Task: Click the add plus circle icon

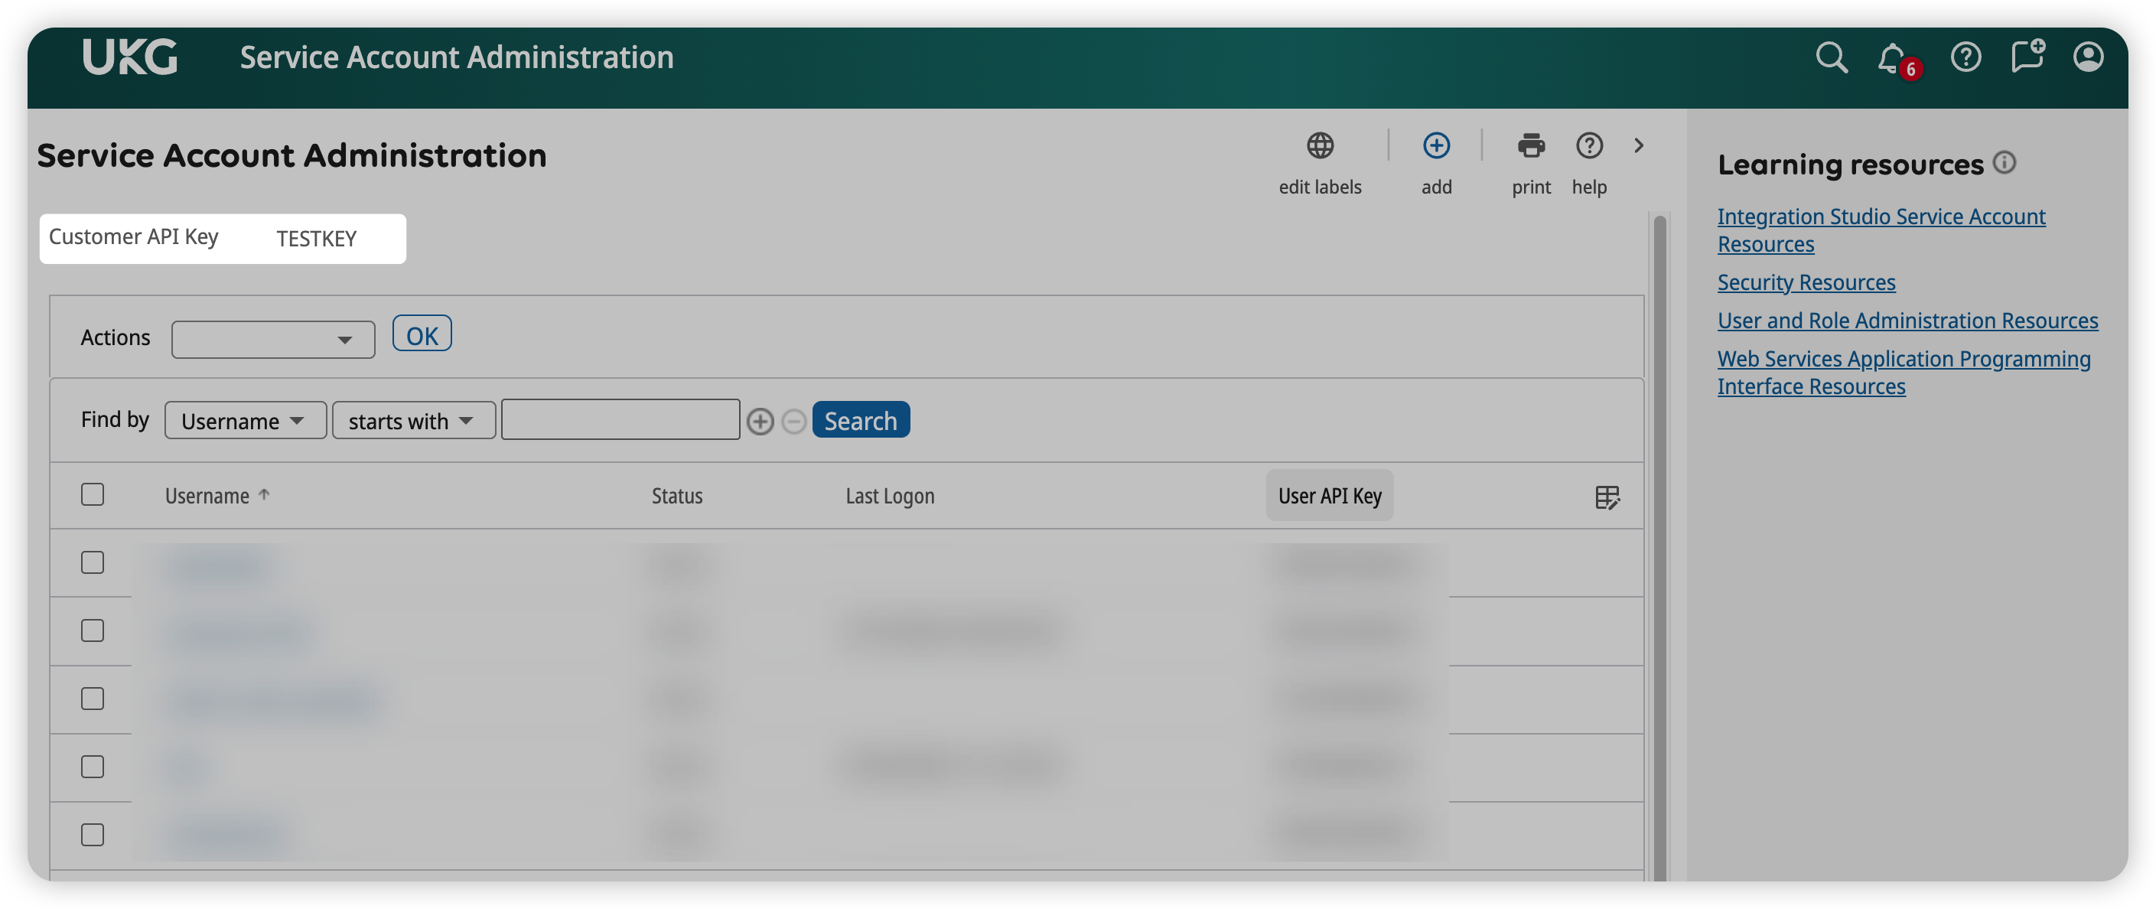Action: point(1436,146)
